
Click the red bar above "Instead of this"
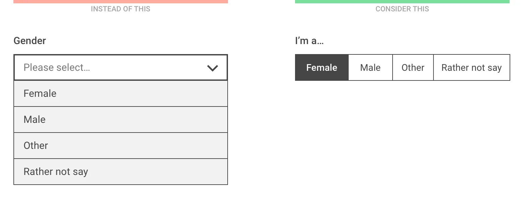[120, 1]
